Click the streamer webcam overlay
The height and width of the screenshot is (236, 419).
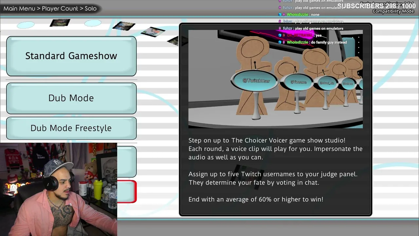[x=59, y=189]
